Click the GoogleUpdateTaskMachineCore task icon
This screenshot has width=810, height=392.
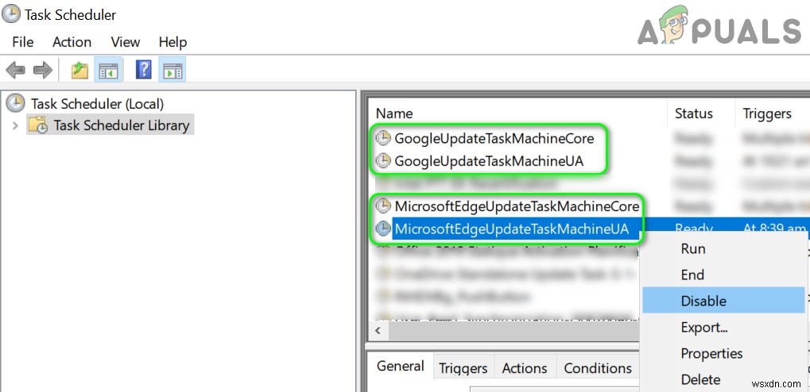[383, 138]
